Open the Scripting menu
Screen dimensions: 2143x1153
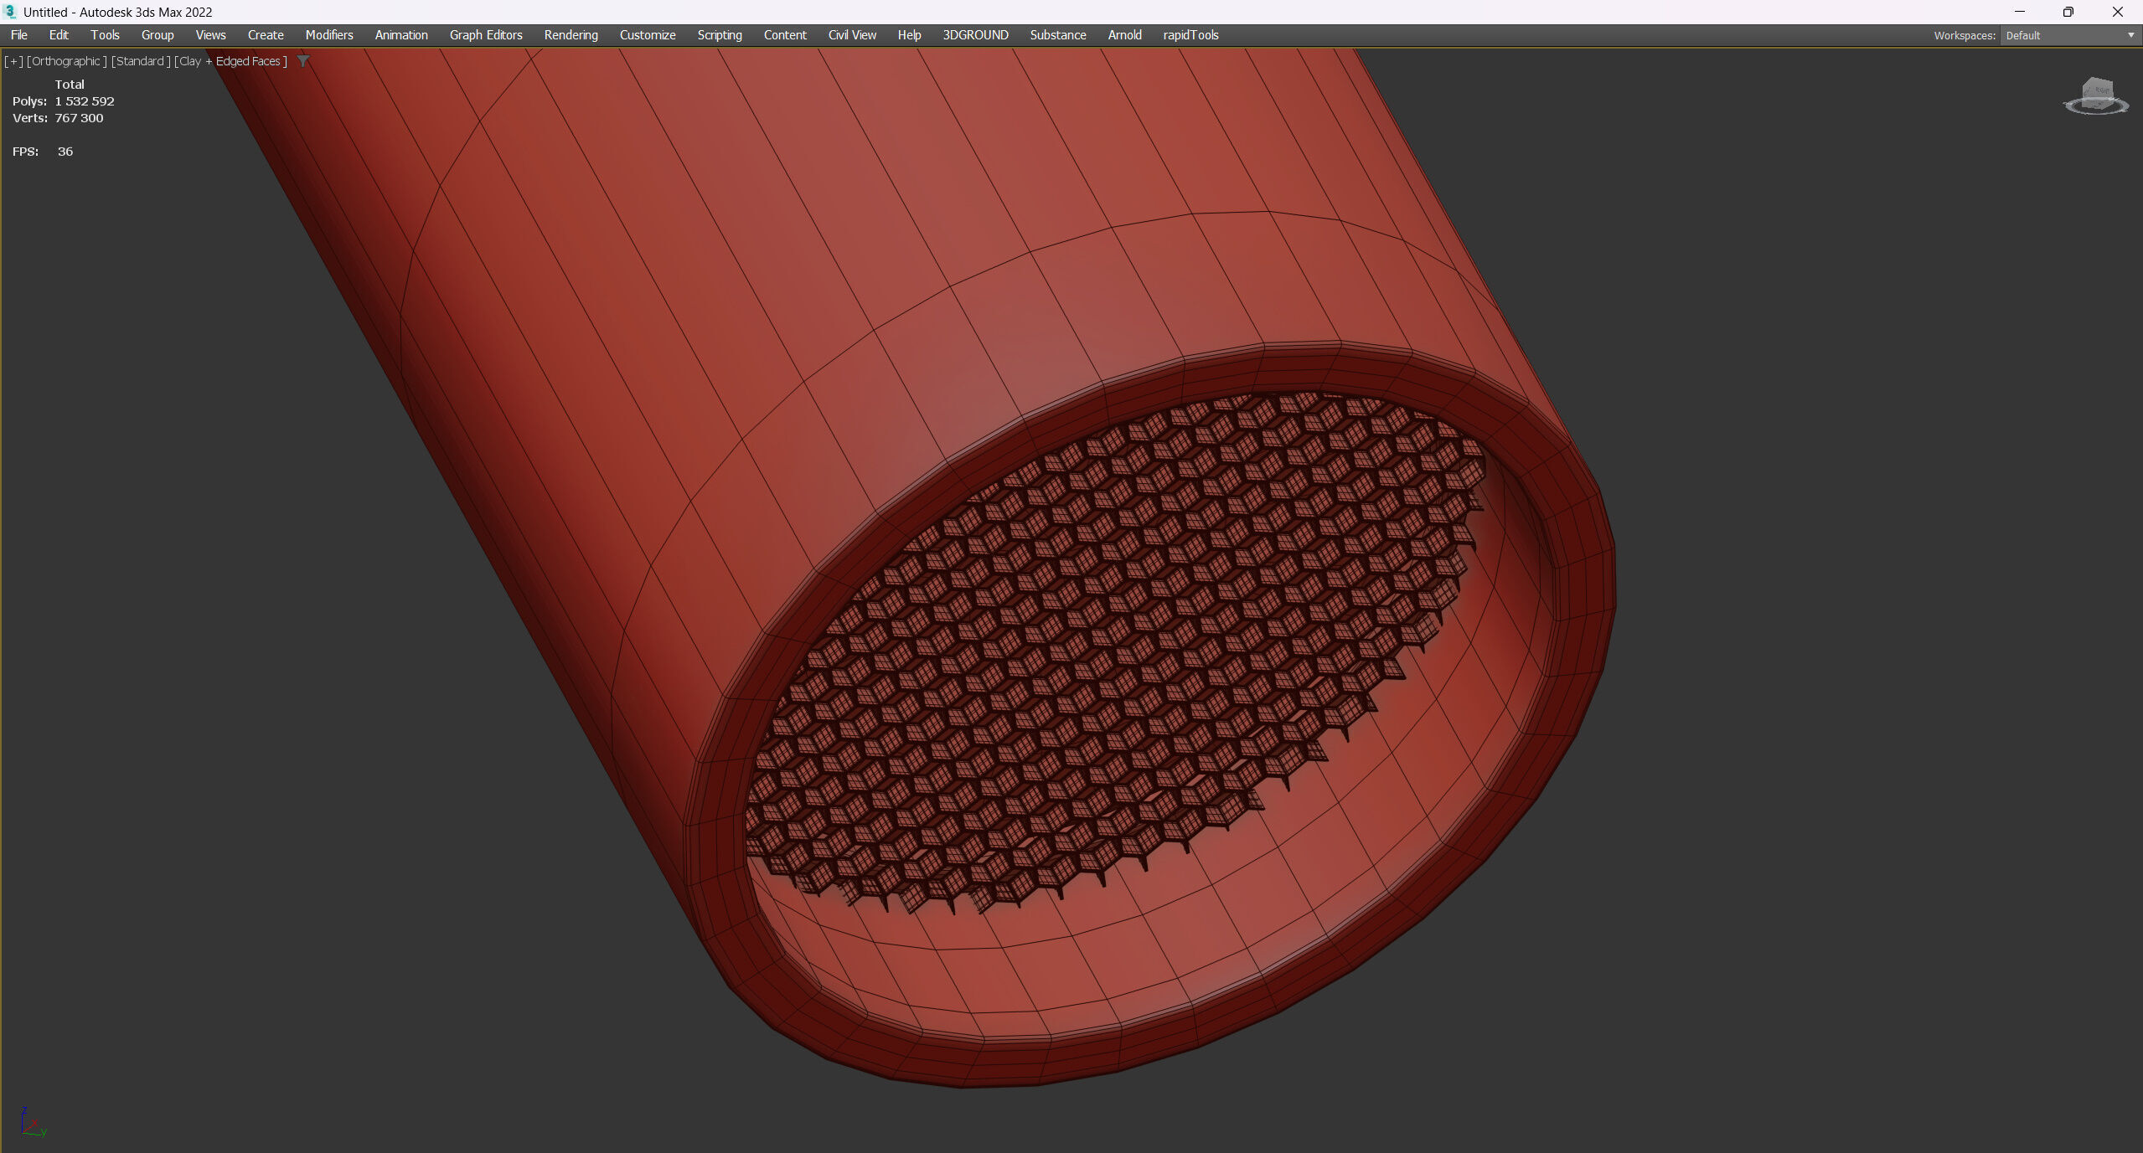coord(720,35)
